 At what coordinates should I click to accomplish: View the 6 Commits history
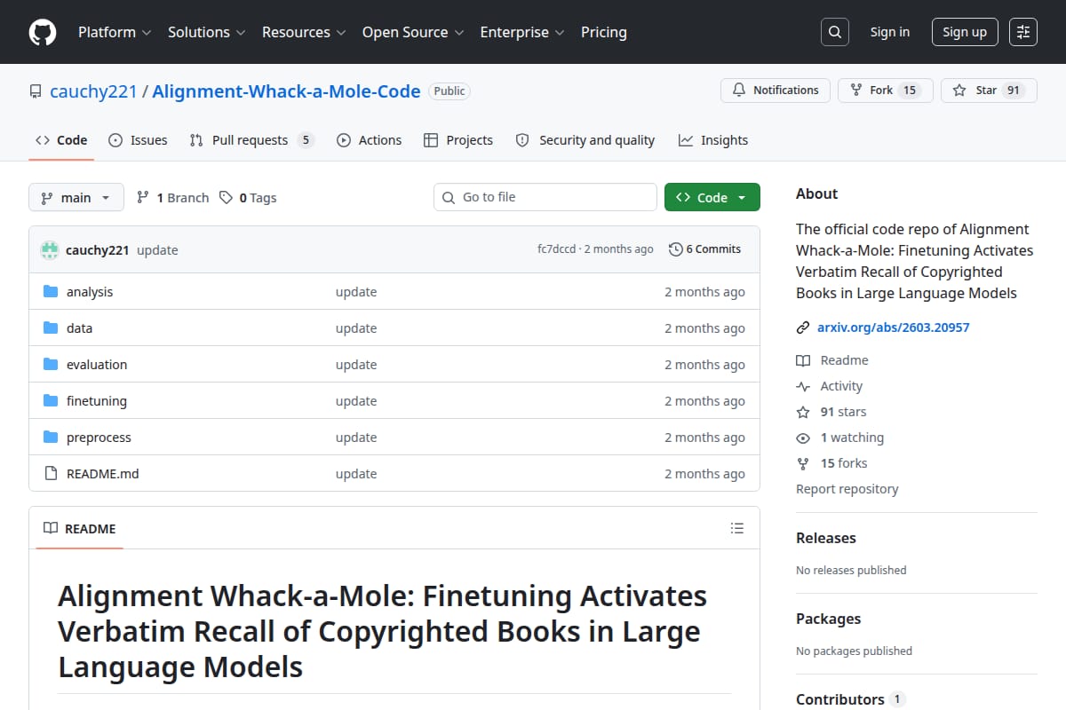704,249
